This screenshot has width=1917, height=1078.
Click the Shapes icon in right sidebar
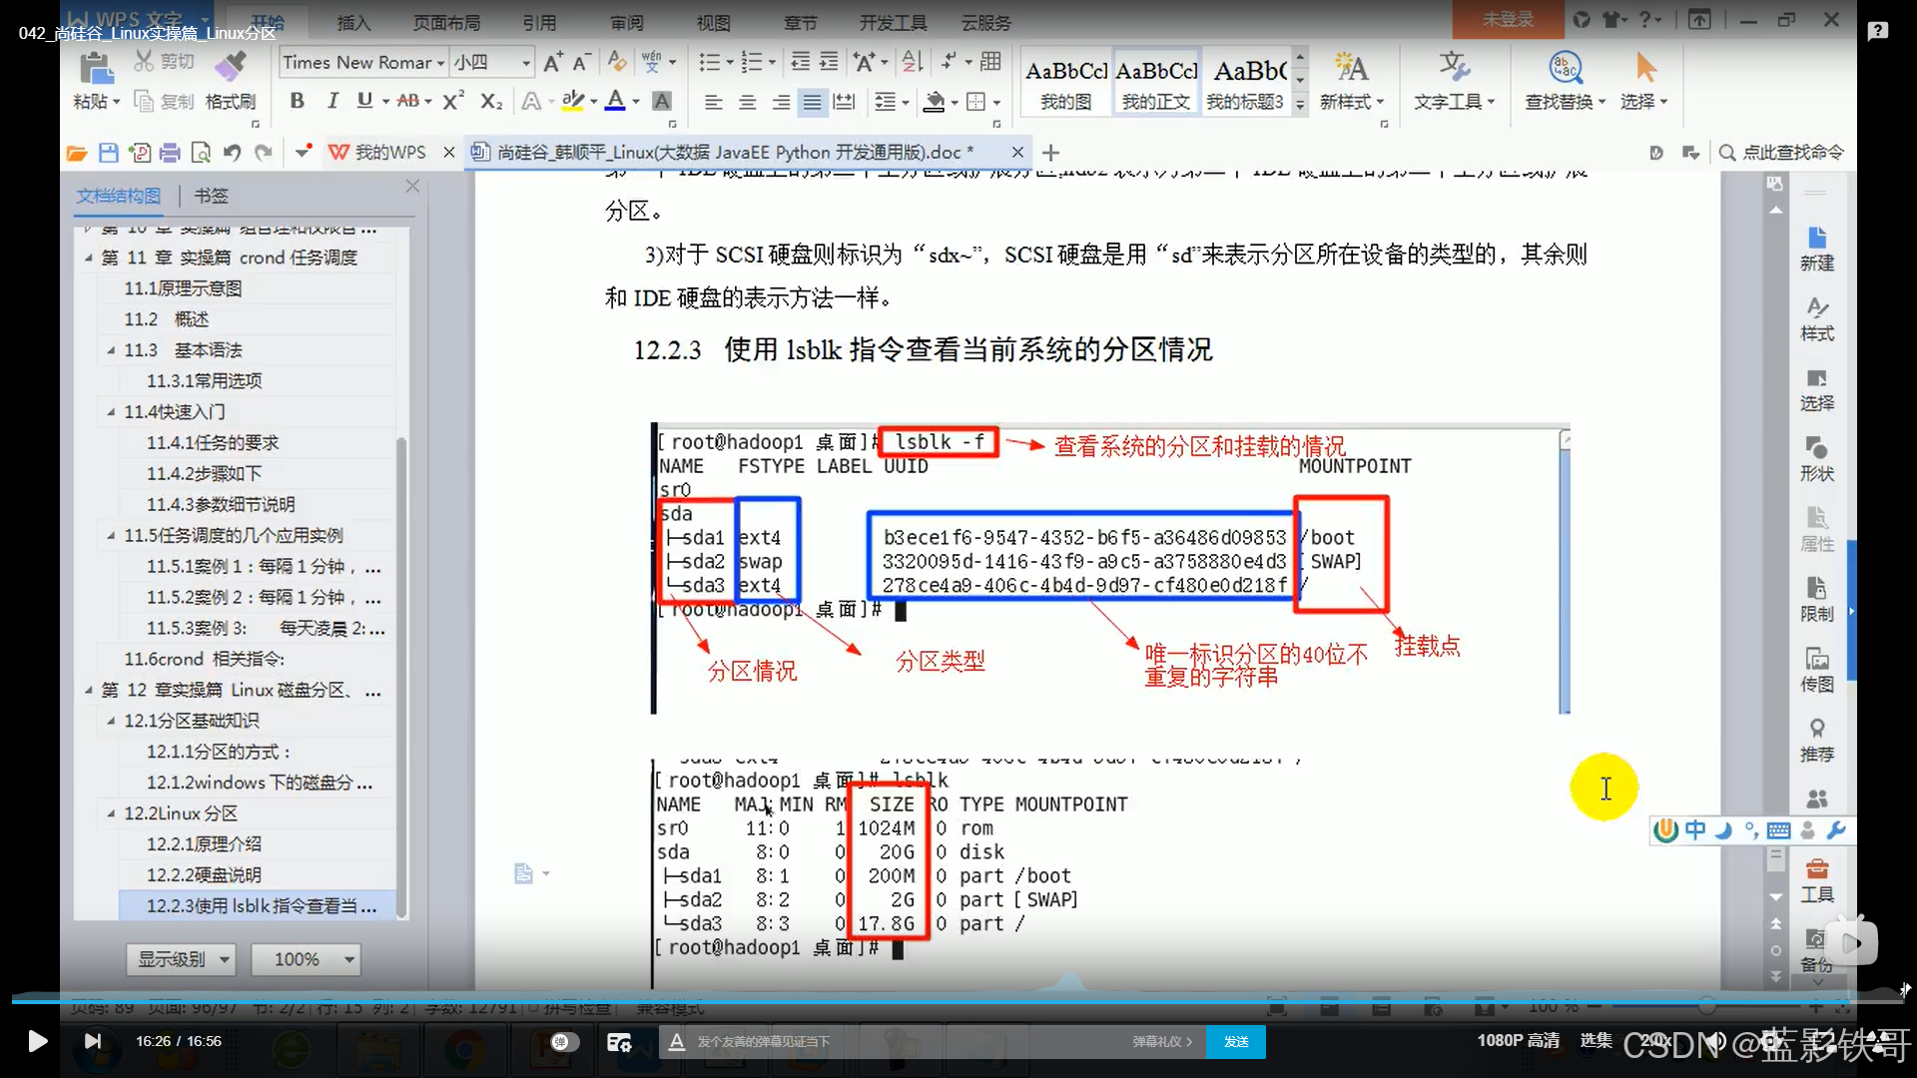(1816, 448)
